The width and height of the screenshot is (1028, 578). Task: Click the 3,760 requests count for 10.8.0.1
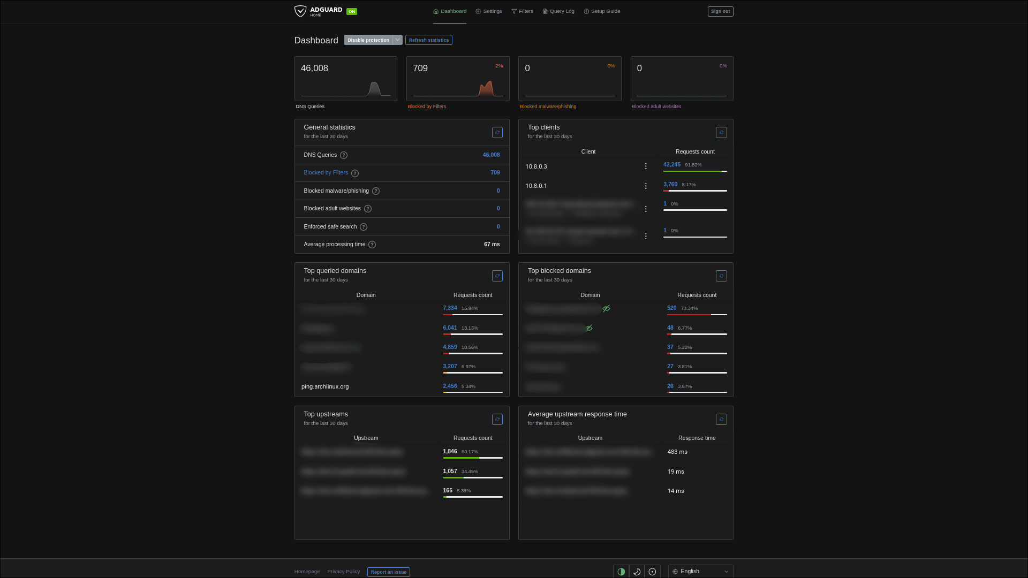670,185
